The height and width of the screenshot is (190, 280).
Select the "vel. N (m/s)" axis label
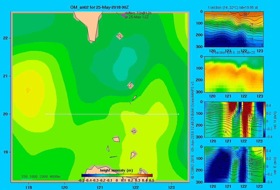(x=275, y=120)
